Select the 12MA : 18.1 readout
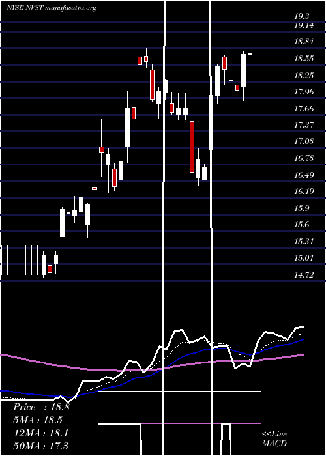Screen dimensions: 326x456 [41, 433]
